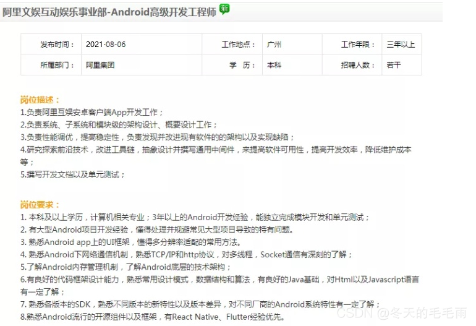Click the 阿里集团 department value

(x=100, y=65)
